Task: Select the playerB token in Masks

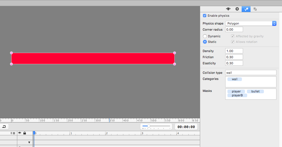Action: (237, 95)
